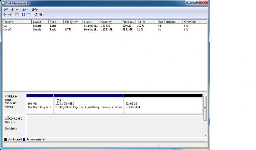Sort by the Type column header
The width and height of the screenshot is (256, 150).
click(x=56, y=22)
